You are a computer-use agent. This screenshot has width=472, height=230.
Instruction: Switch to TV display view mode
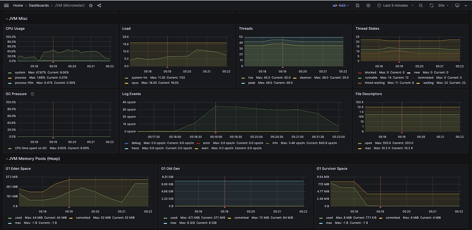(457, 6)
